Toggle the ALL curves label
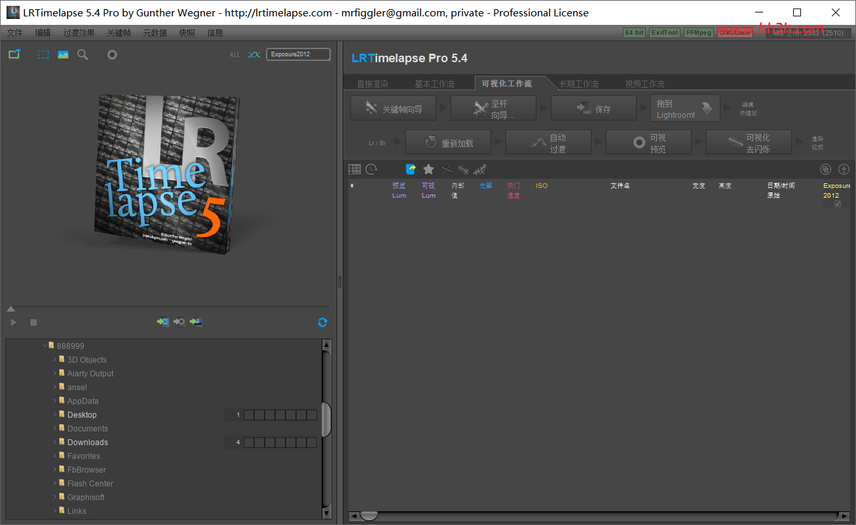The width and height of the screenshot is (856, 525). click(234, 55)
